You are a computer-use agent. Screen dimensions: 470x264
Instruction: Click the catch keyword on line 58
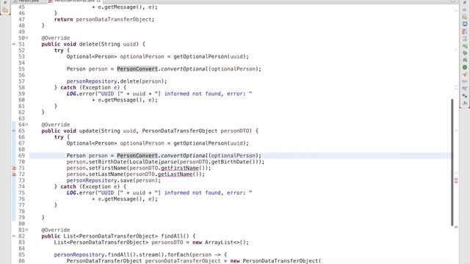point(68,87)
